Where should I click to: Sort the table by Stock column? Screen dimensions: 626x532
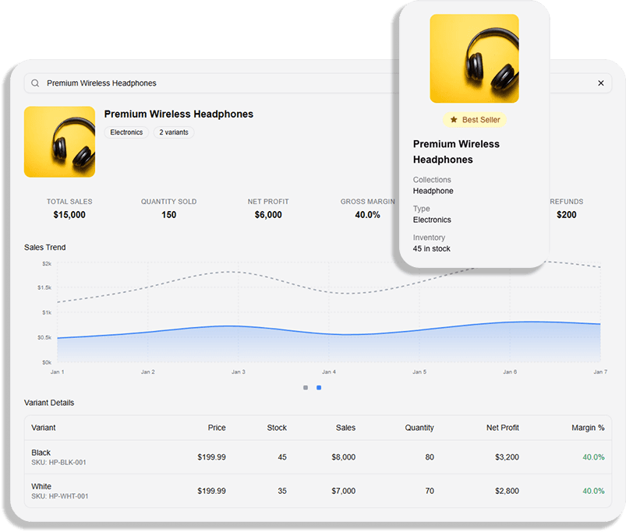click(x=277, y=428)
